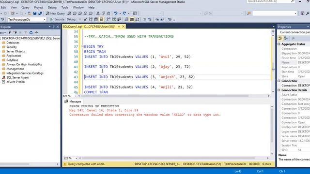
Task: Open the Project menu
Action: tap(38, 8)
